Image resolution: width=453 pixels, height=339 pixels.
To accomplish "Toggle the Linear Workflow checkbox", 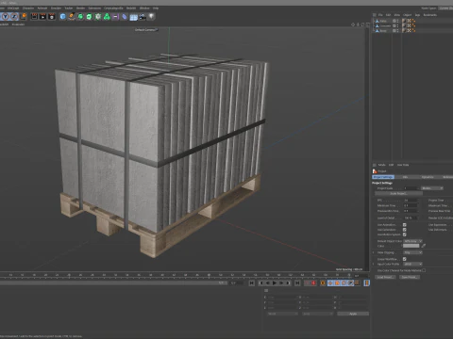I will point(405,259).
